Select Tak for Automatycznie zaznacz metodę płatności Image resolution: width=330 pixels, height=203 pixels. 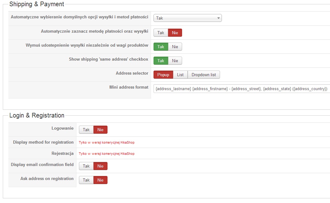click(x=161, y=33)
